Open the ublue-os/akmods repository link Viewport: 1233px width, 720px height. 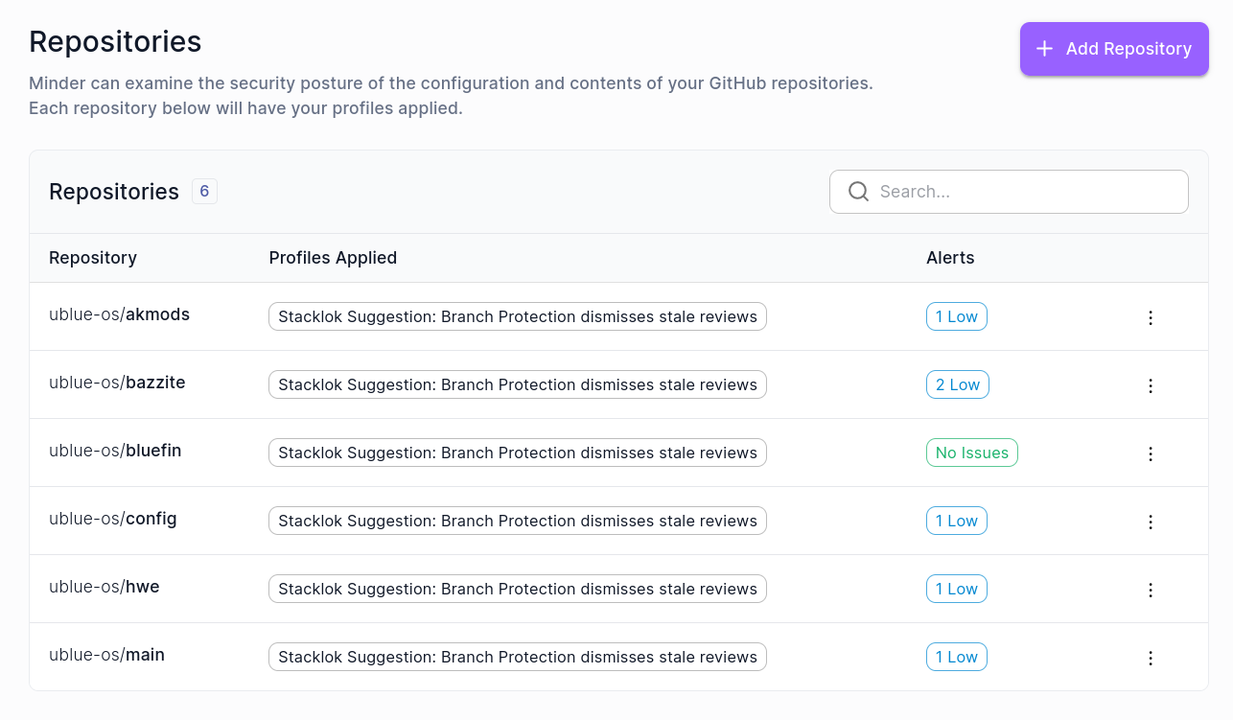coord(119,314)
